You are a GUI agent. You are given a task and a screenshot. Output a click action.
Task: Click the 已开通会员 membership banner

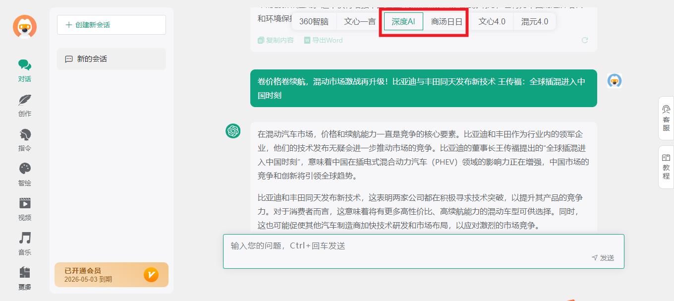112,275
